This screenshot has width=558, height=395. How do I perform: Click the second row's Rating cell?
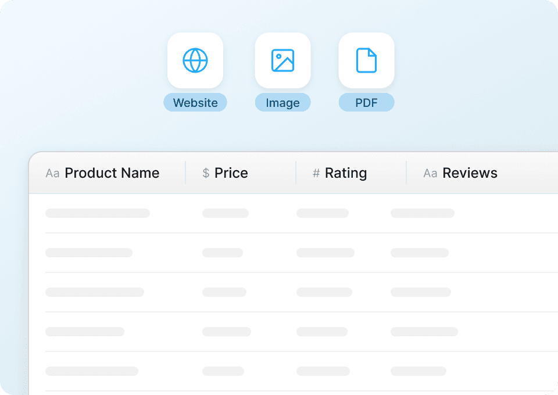(x=325, y=253)
